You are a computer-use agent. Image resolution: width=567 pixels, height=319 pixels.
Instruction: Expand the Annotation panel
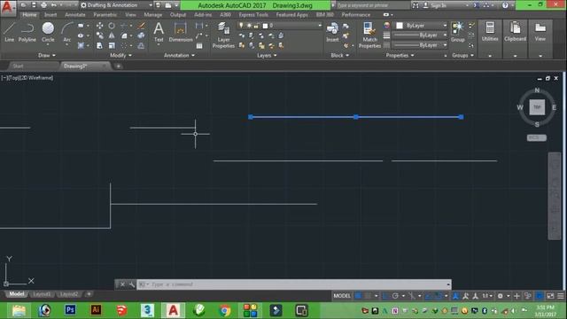pos(179,55)
